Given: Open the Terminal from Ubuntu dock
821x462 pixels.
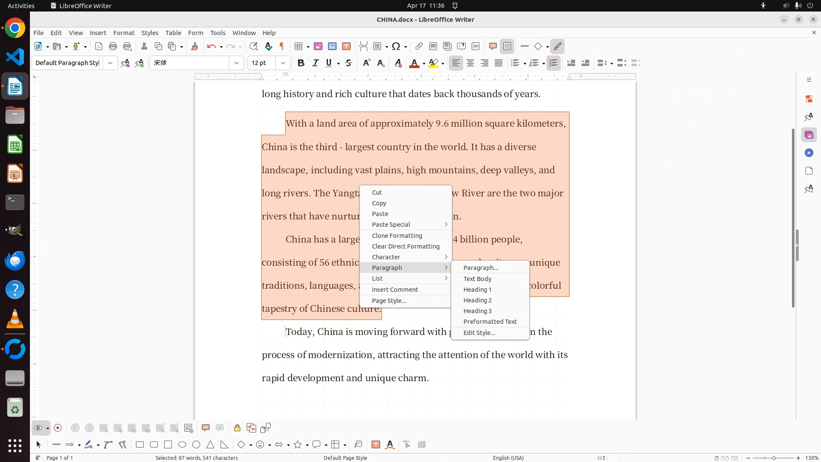Looking at the screenshot, I should [15, 202].
